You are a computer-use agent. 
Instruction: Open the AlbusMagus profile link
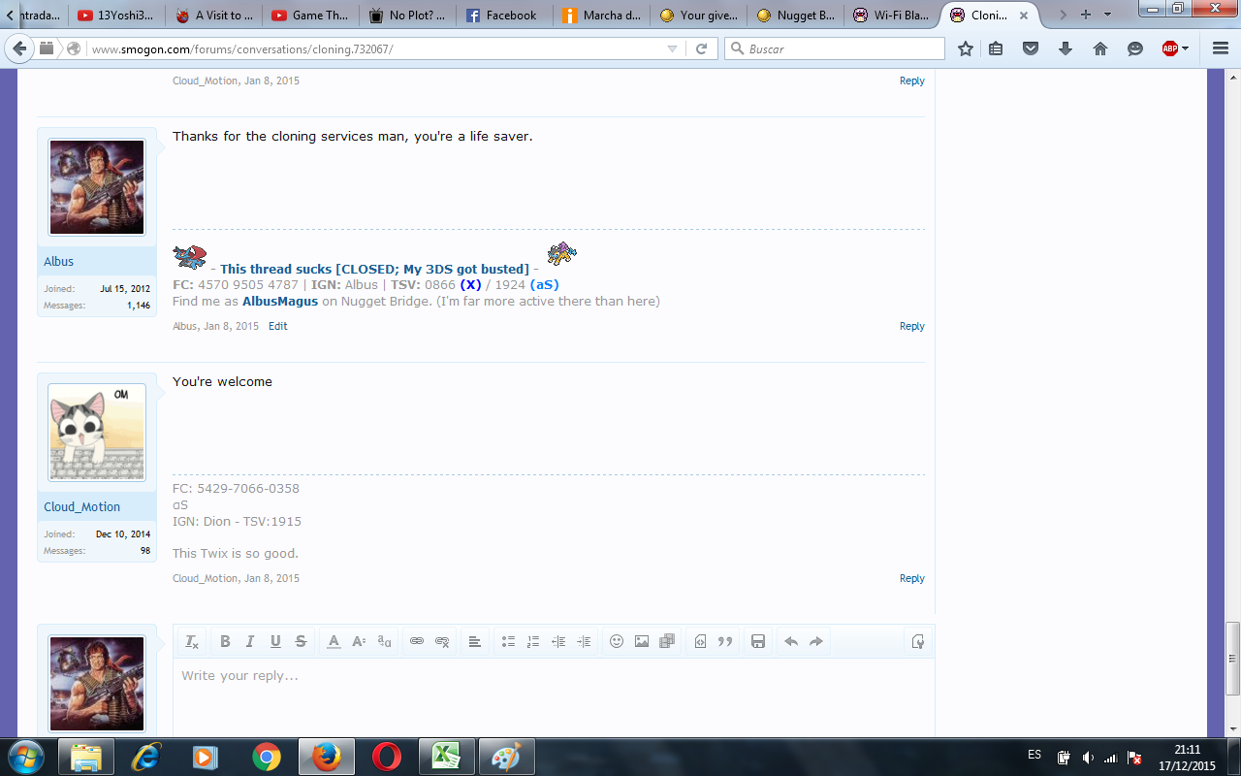(x=280, y=302)
